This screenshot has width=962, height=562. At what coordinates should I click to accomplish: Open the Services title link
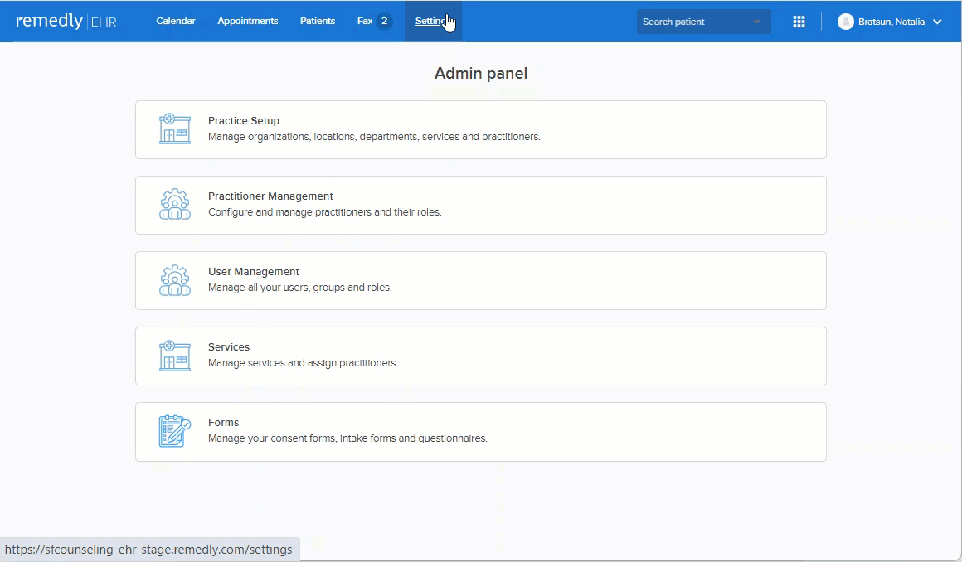coord(229,347)
